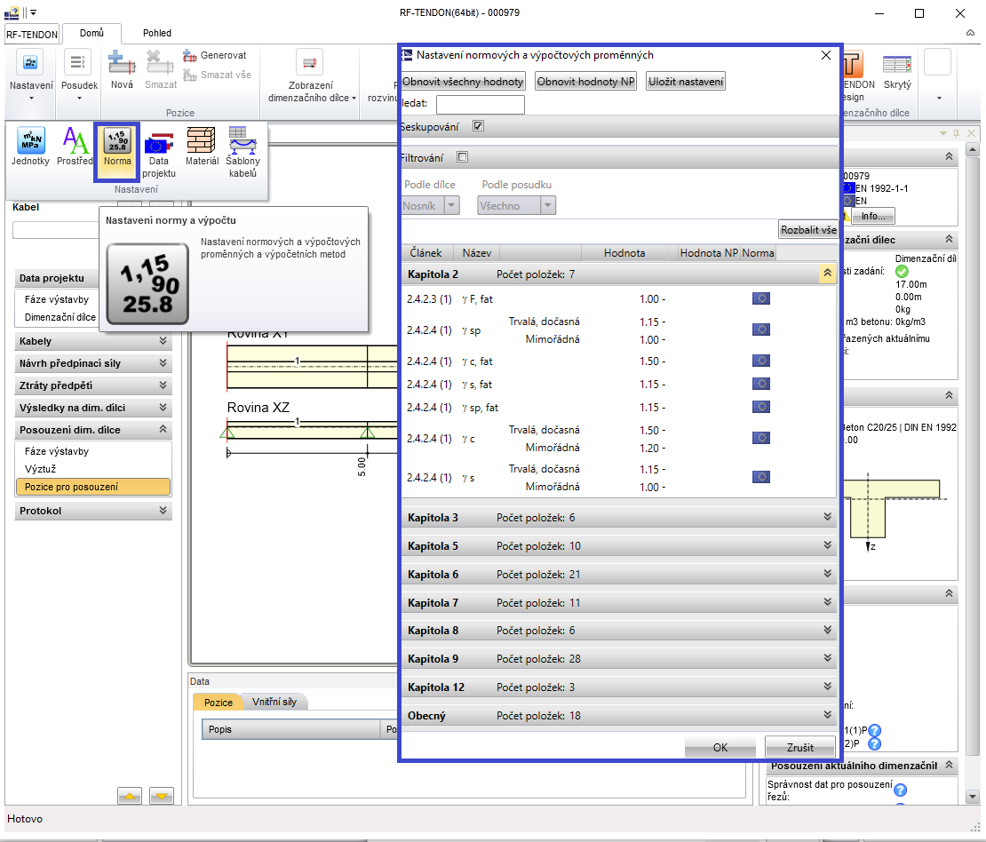Confirm dialog with OK button

click(720, 747)
